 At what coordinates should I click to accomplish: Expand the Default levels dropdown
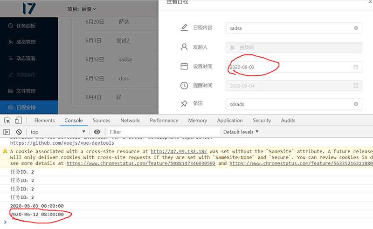click(241, 132)
